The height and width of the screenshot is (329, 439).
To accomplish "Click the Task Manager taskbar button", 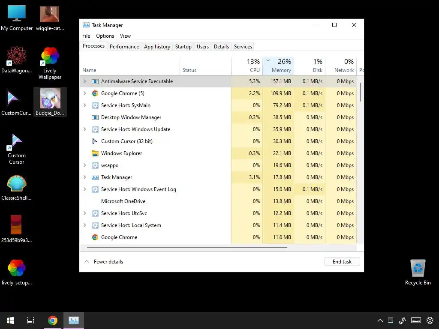I will click(74, 320).
